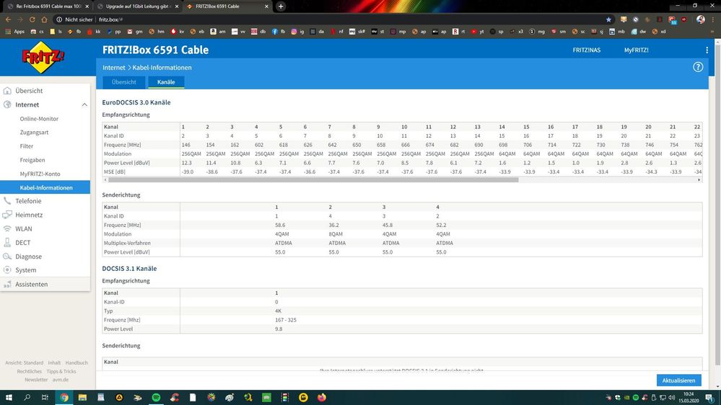
Task: Click the Tipps & Tricks footer link
Action: point(61,371)
